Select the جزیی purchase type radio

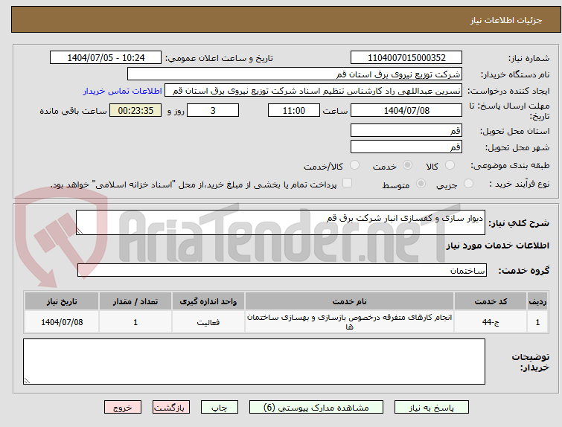(x=468, y=184)
